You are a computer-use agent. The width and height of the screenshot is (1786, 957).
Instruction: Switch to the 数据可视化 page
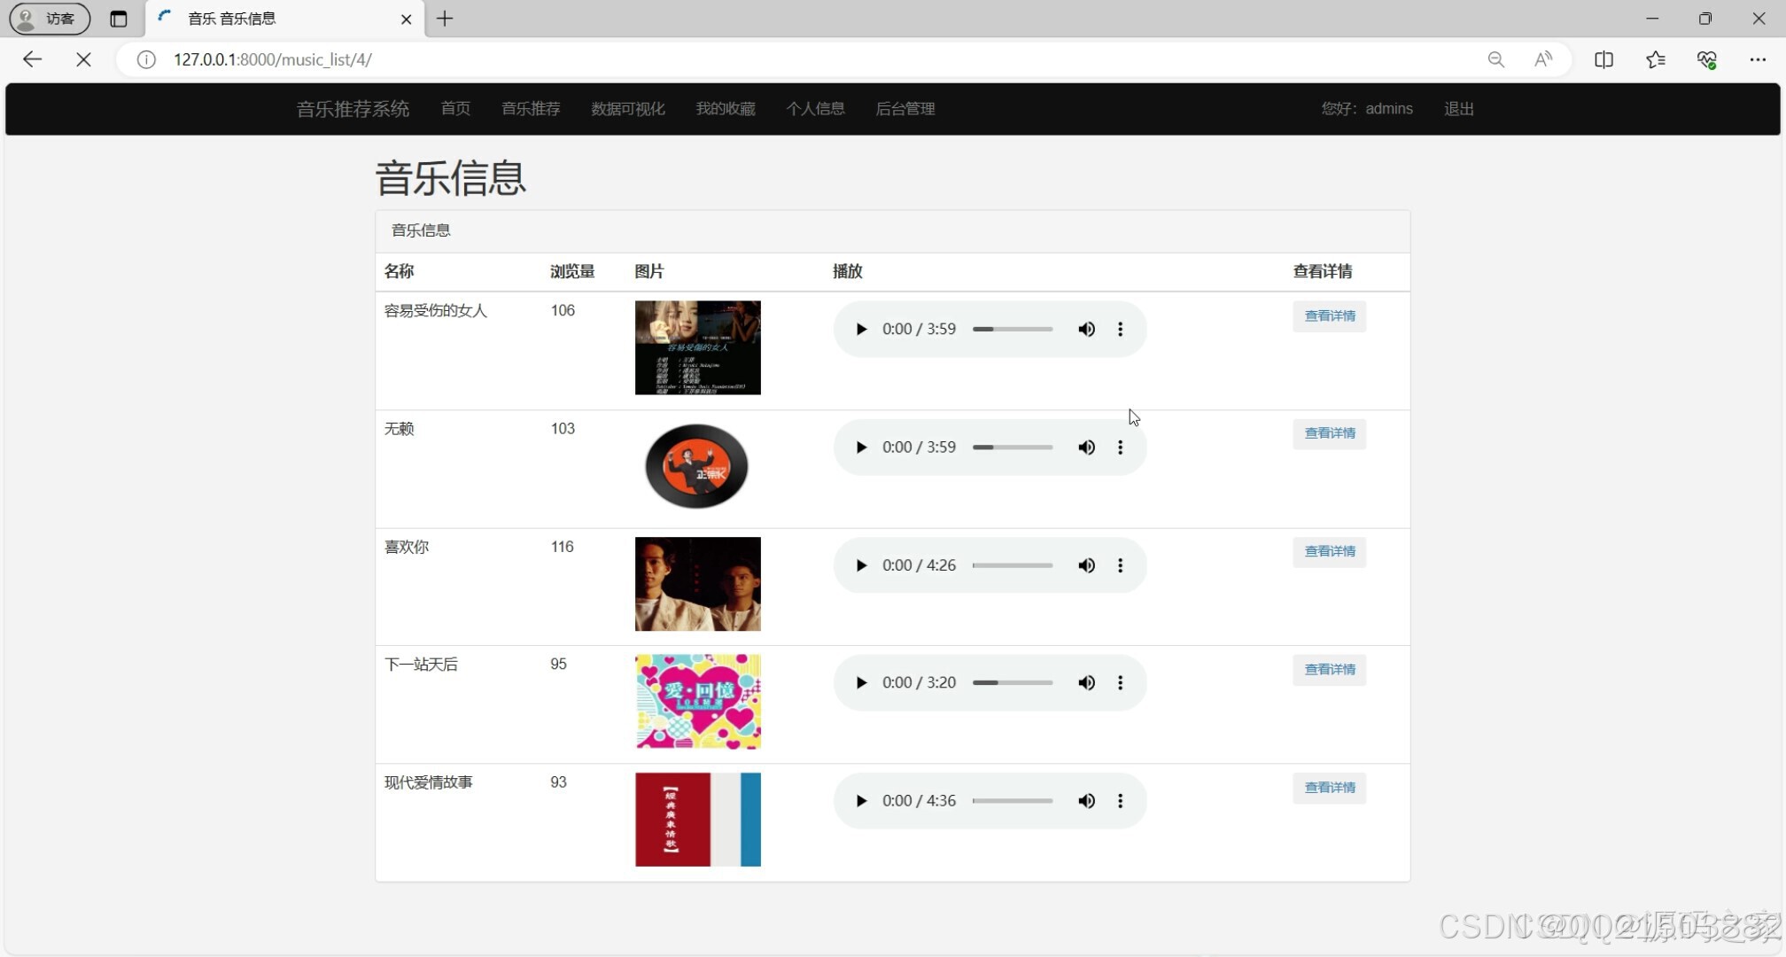[627, 109]
